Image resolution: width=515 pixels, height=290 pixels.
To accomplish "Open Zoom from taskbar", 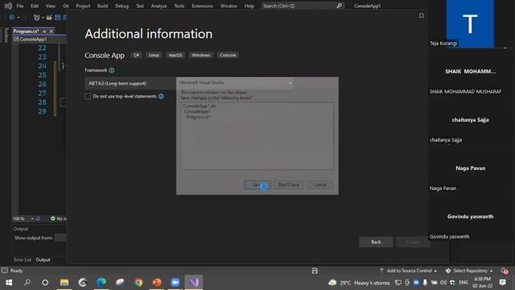I will pyautogui.click(x=175, y=283).
